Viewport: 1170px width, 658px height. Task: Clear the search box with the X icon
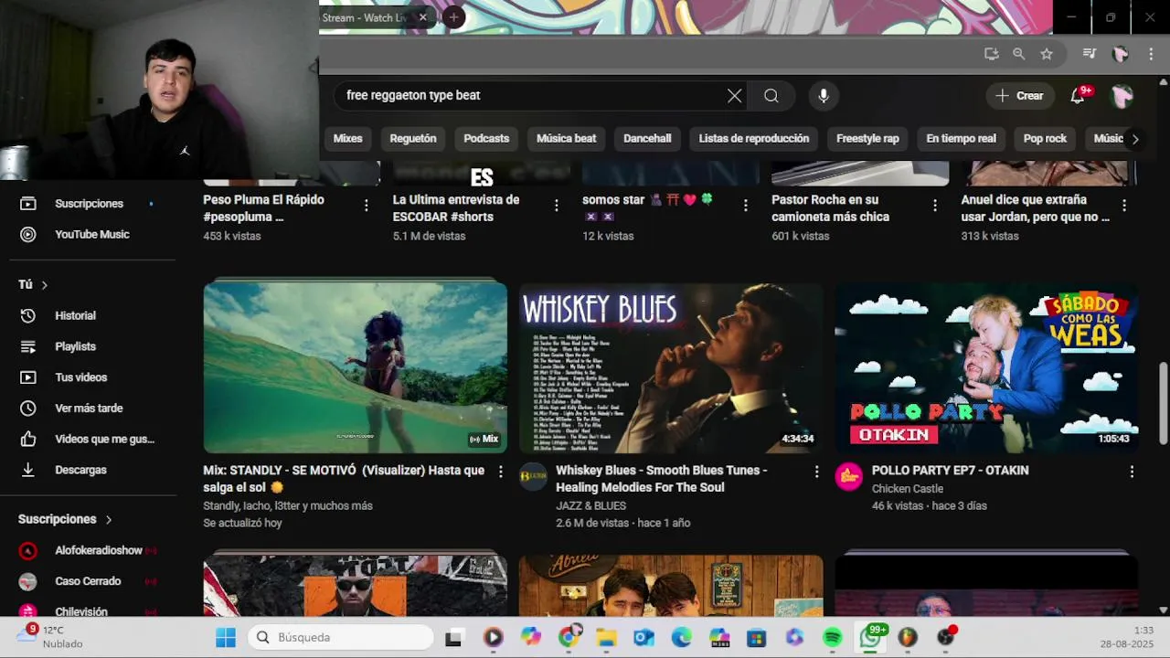(734, 96)
